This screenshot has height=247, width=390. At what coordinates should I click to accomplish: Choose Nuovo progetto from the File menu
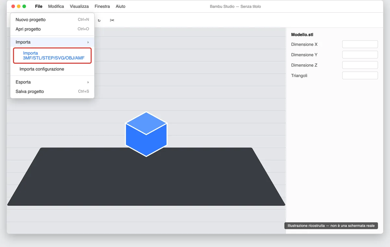click(x=52, y=19)
